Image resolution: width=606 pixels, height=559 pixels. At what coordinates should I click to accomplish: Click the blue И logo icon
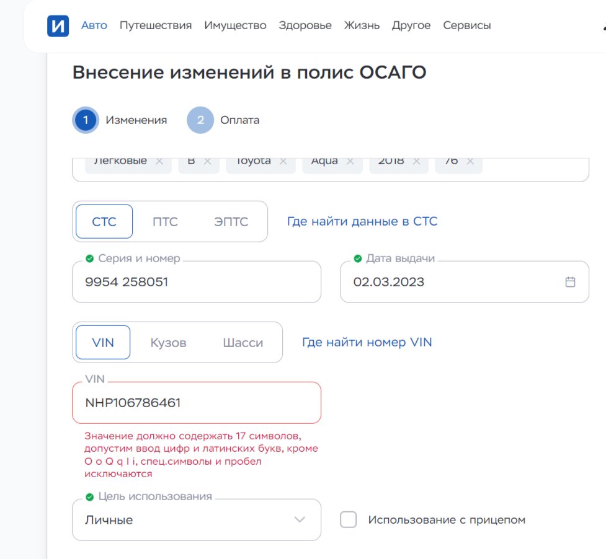[x=58, y=25]
